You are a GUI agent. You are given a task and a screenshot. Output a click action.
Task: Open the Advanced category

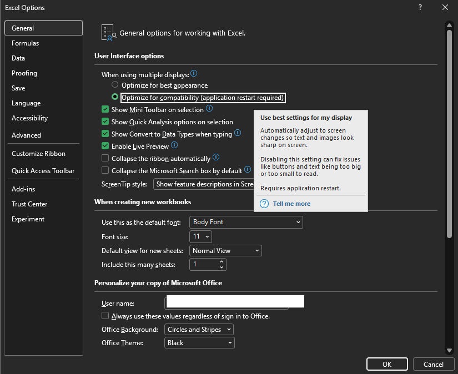coord(43,135)
